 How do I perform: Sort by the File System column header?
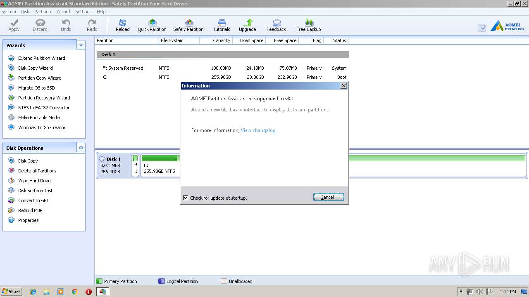(x=179, y=40)
